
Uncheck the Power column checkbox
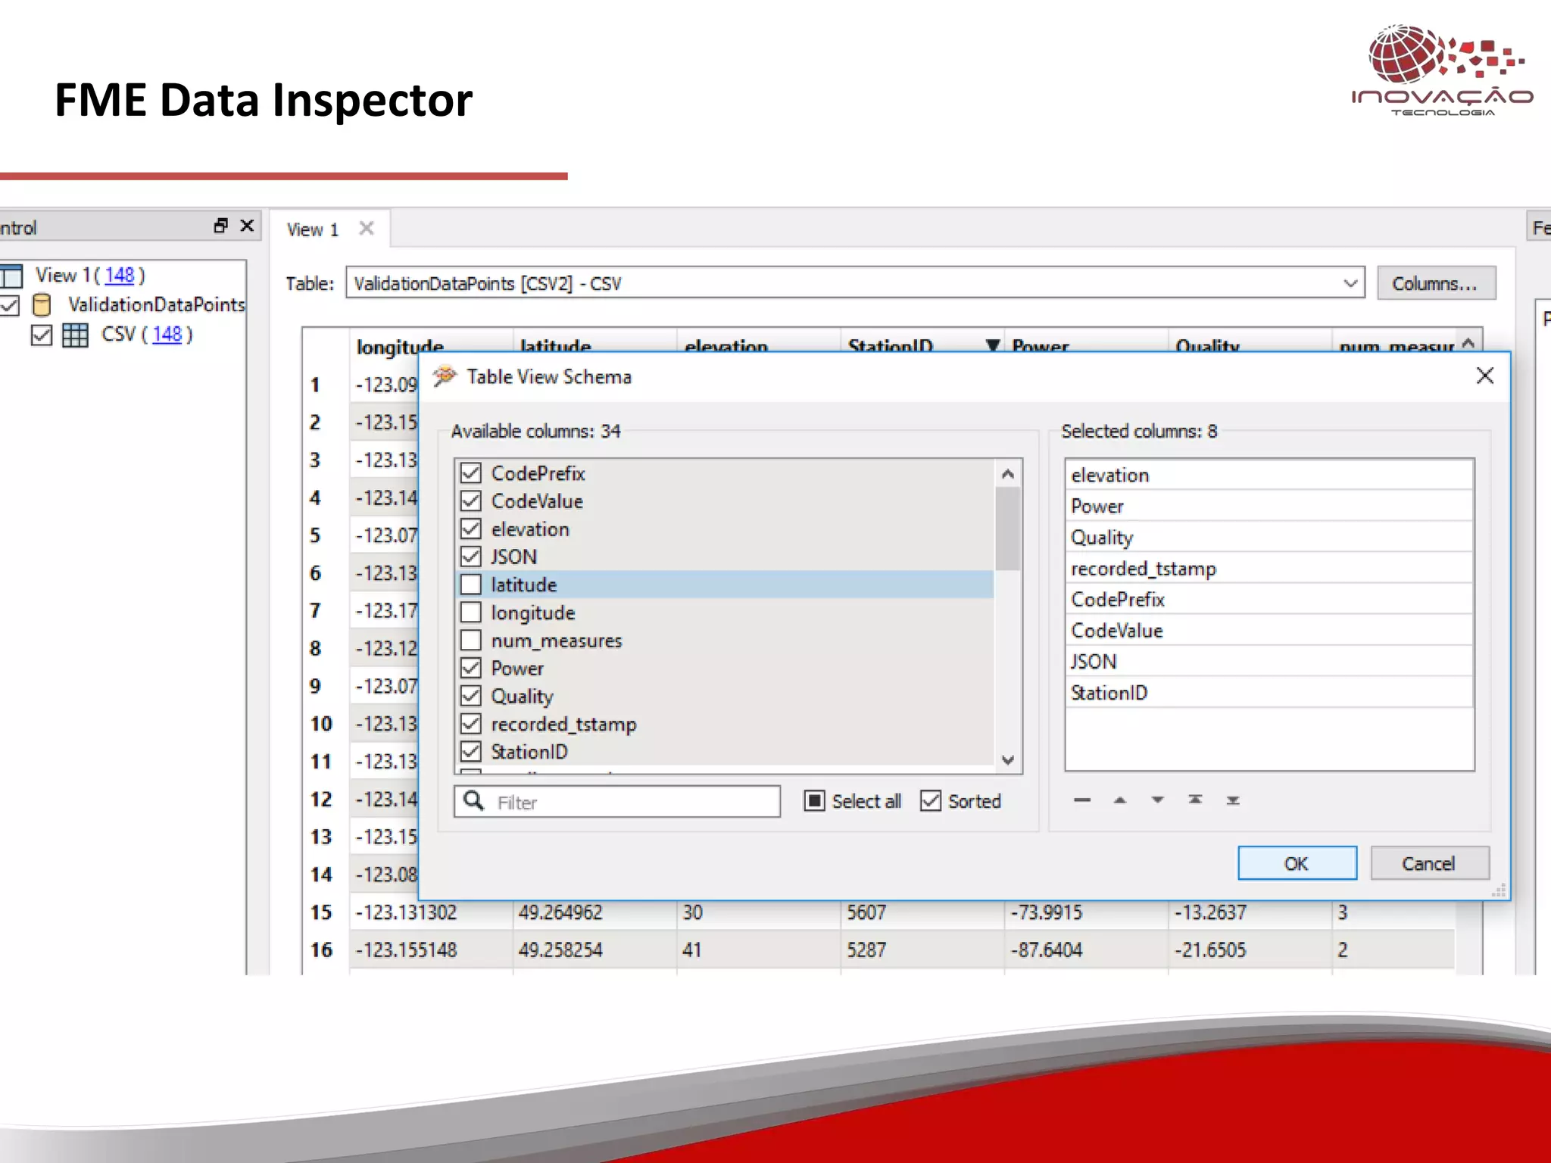[x=471, y=668]
